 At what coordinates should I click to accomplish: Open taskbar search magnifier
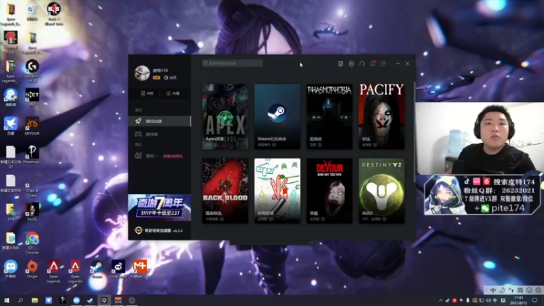tap(20, 300)
